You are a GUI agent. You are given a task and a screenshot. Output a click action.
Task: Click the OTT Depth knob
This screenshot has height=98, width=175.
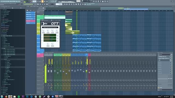[x=43, y=30]
